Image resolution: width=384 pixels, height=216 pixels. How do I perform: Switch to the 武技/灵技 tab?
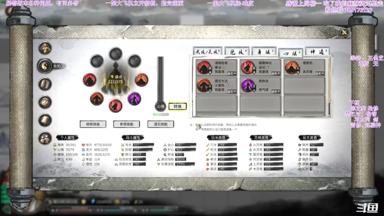208,52
